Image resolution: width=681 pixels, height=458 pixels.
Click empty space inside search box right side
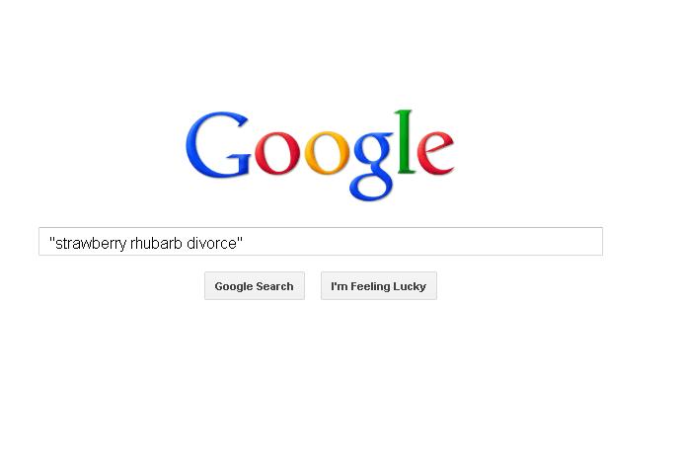coord(421,242)
